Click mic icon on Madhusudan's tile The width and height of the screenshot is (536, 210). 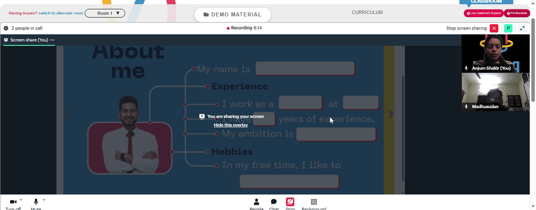(466, 107)
